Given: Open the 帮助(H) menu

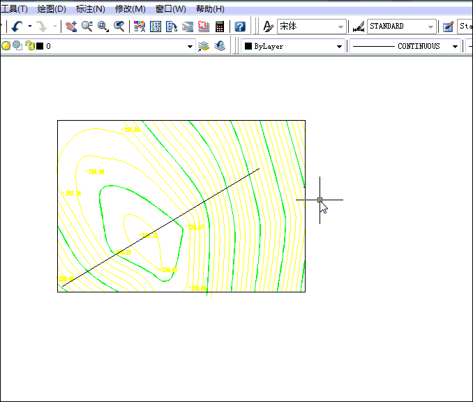Looking at the screenshot, I should 210,9.
